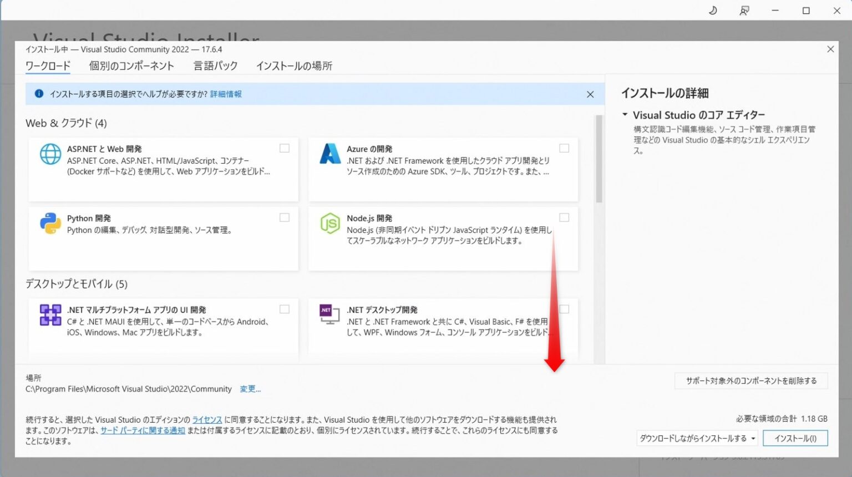Select the ASP.NET と Web 開発 workload icon
This screenshot has width=852, height=477.
pyautogui.click(x=50, y=154)
